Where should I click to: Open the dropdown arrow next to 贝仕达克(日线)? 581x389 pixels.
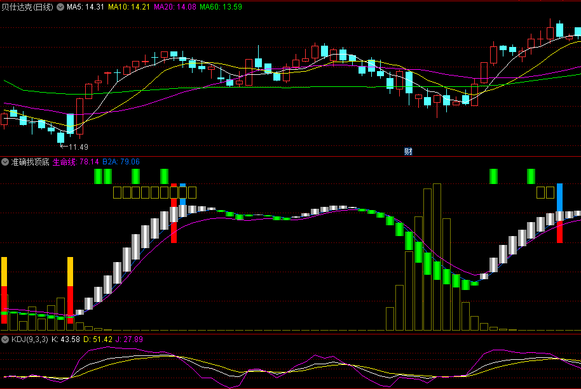click(x=60, y=7)
